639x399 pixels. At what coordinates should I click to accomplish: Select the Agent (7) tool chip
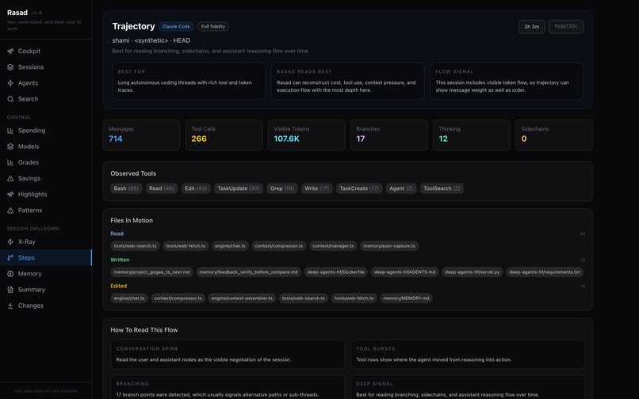pos(401,188)
